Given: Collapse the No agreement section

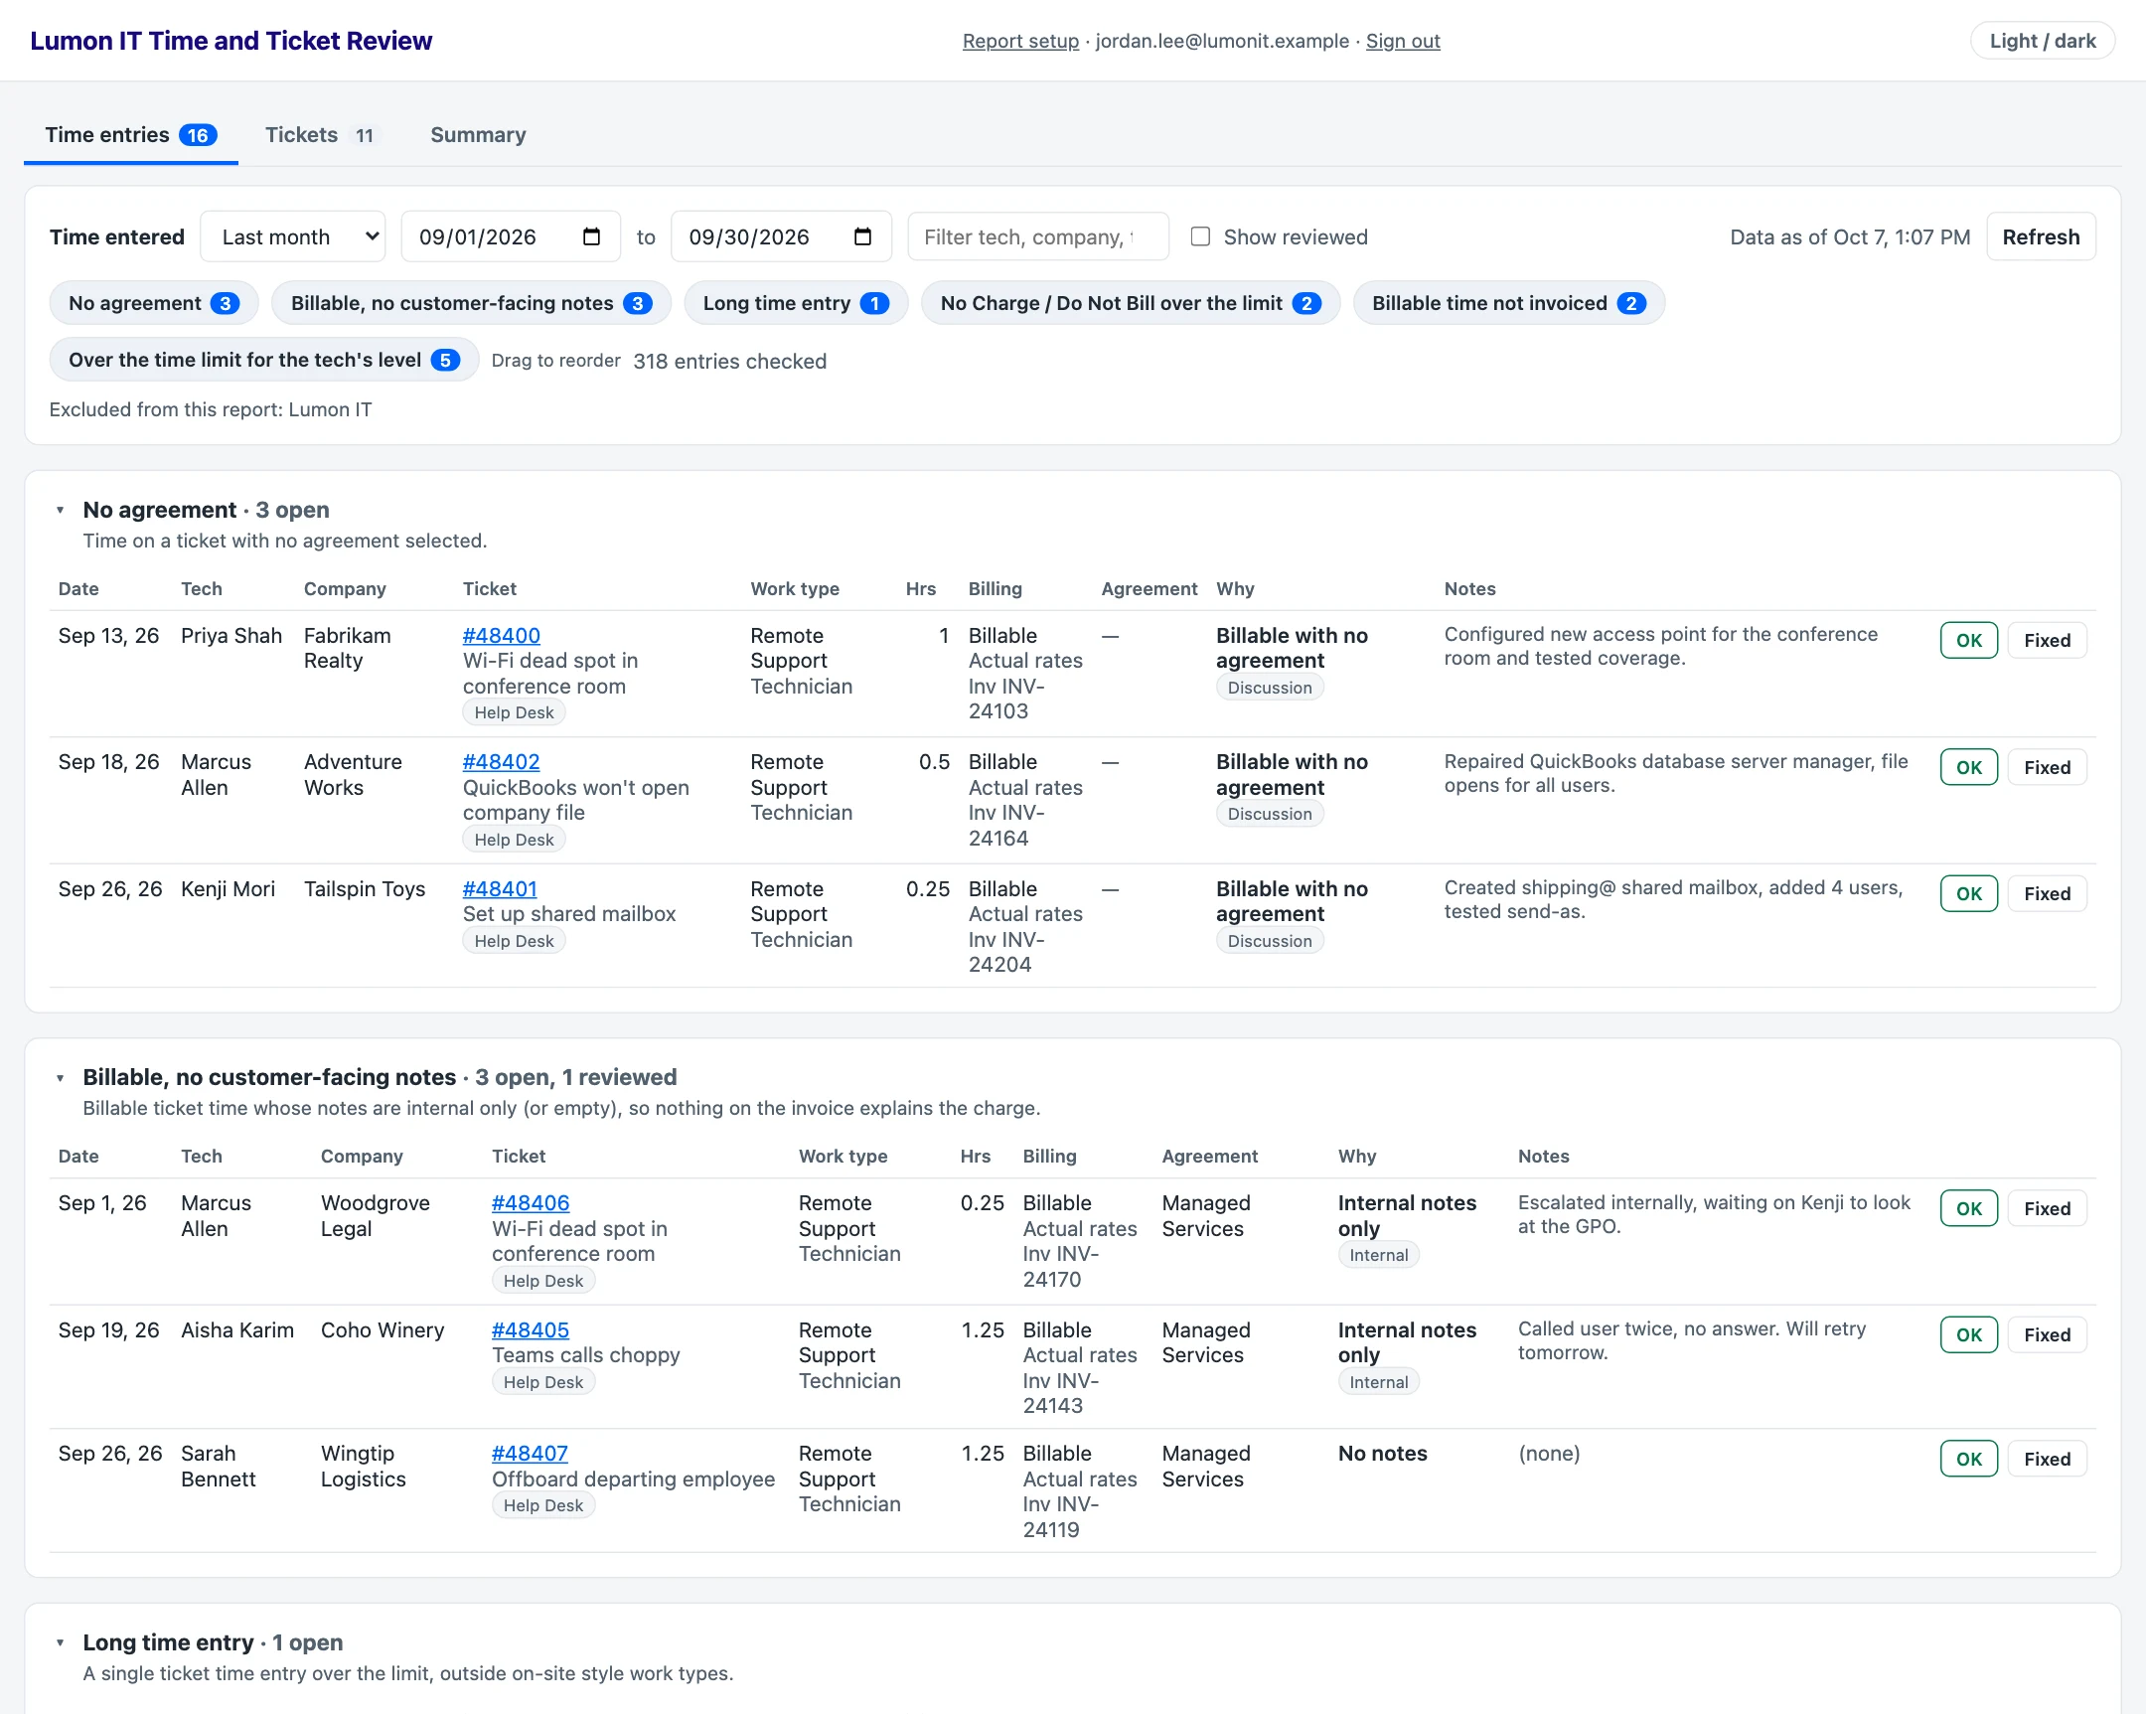Looking at the screenshot, I should click(61, 511).
